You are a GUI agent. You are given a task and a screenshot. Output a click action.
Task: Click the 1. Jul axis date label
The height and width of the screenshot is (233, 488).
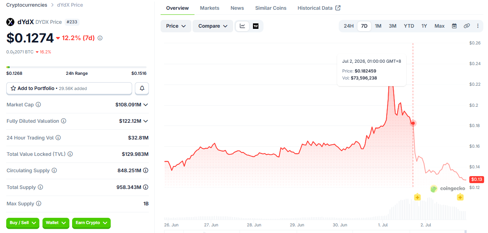[382, 225]
